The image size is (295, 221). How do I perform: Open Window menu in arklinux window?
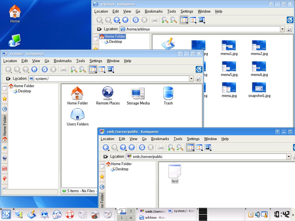tap(204, 12)
